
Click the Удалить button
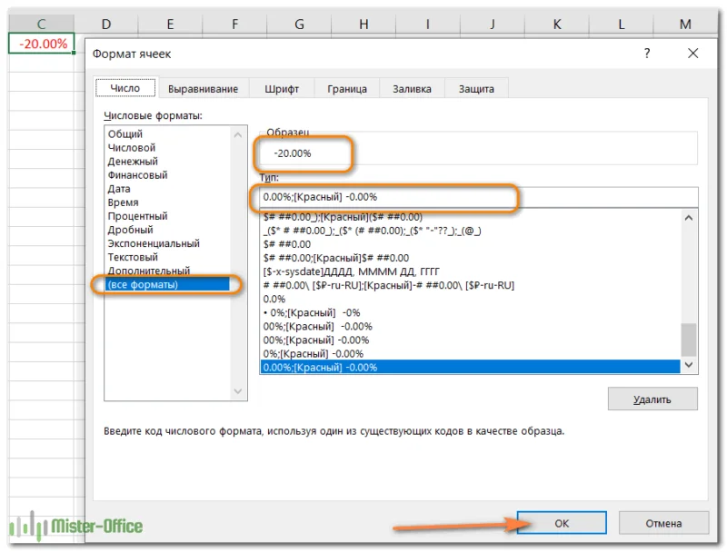pos(652,399)
